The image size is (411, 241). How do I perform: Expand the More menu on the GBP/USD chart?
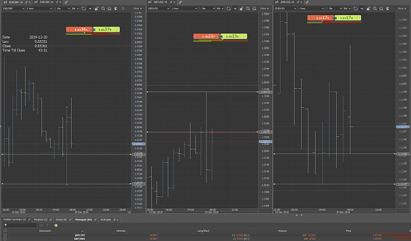pyautogui.click(x=264, y=9)
